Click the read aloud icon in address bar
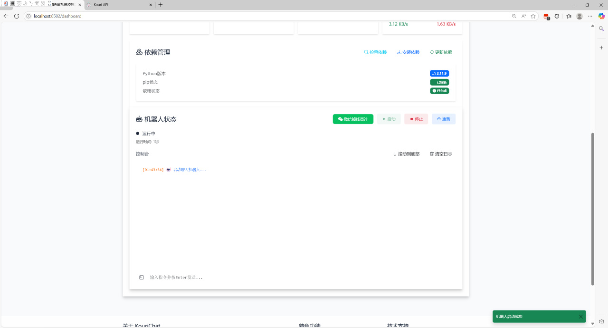Viewport: 608px width, 328px height. point(523,16)
